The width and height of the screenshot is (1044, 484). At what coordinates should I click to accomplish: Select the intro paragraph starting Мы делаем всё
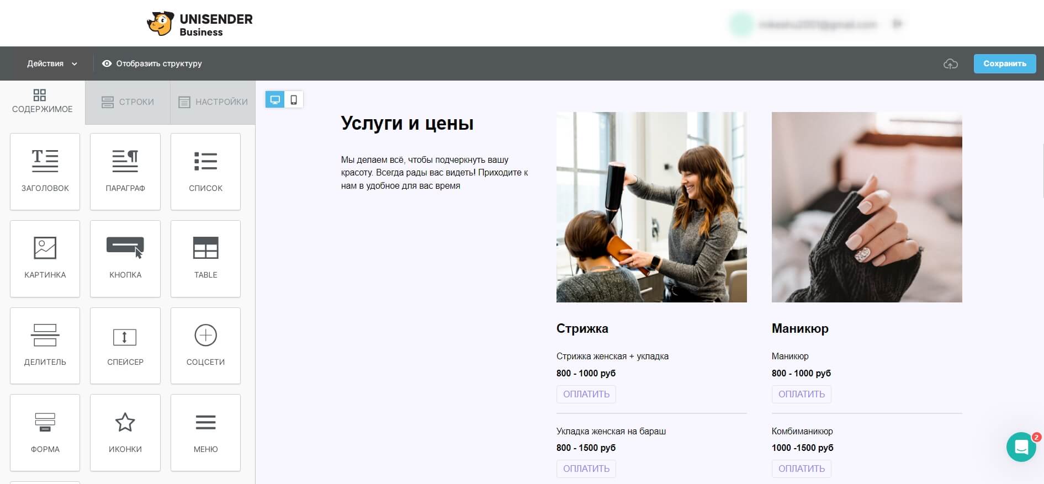[x=434, y=173]
